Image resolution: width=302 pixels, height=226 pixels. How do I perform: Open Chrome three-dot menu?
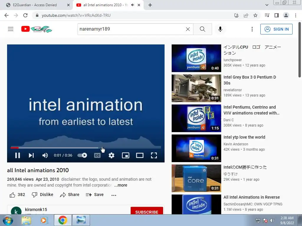(x=296, y=15)
